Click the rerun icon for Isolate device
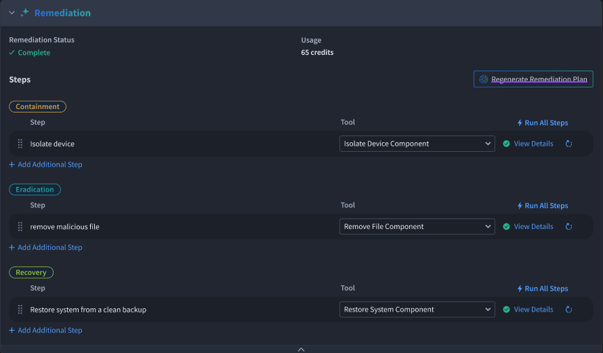 pos(568,144)
